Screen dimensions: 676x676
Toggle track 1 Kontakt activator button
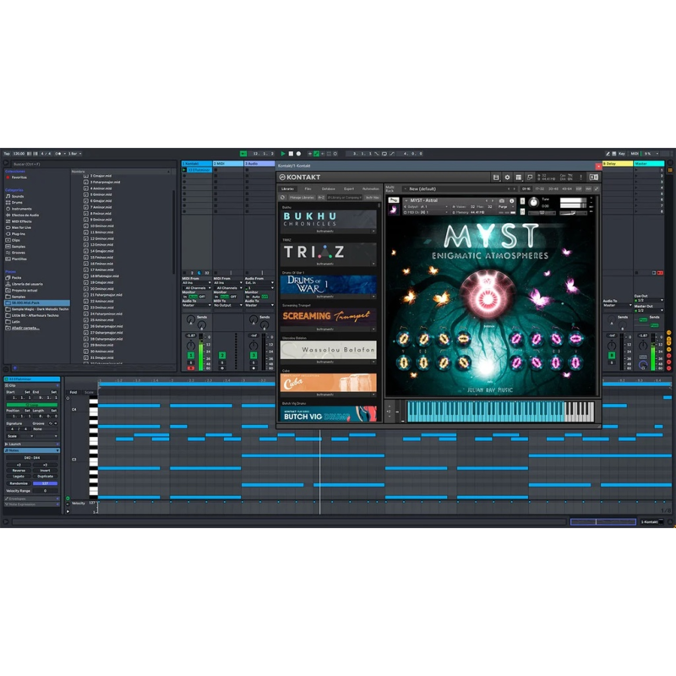click(191, 356)
